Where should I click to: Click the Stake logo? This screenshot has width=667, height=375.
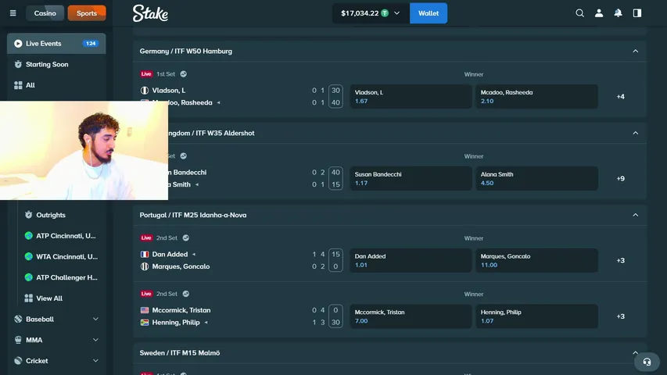pyautogui.click(x=150, y=13)
